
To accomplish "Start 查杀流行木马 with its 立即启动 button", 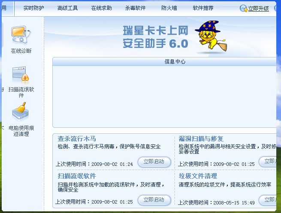I will tap(154, 162).
